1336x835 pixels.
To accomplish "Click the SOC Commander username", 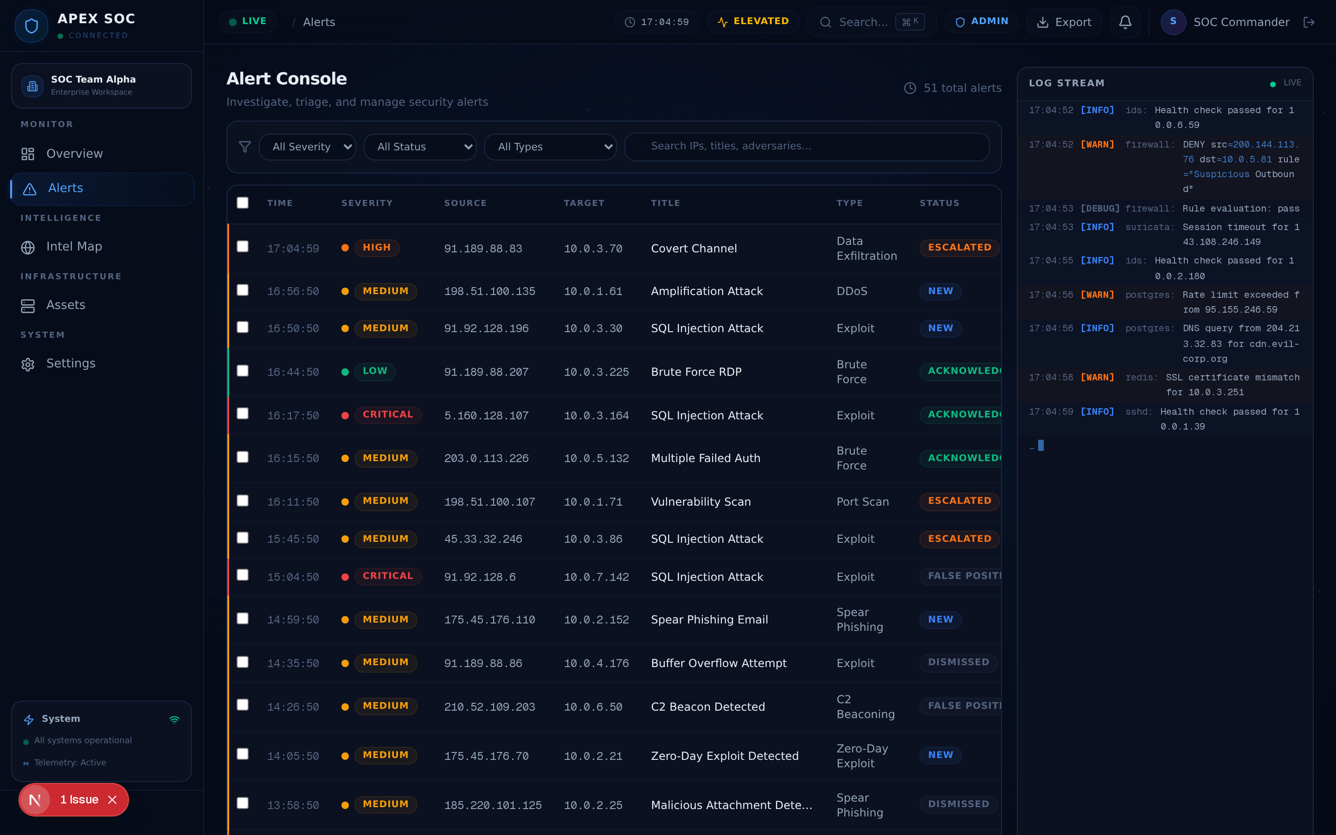I will click(x=1241, y=22).
